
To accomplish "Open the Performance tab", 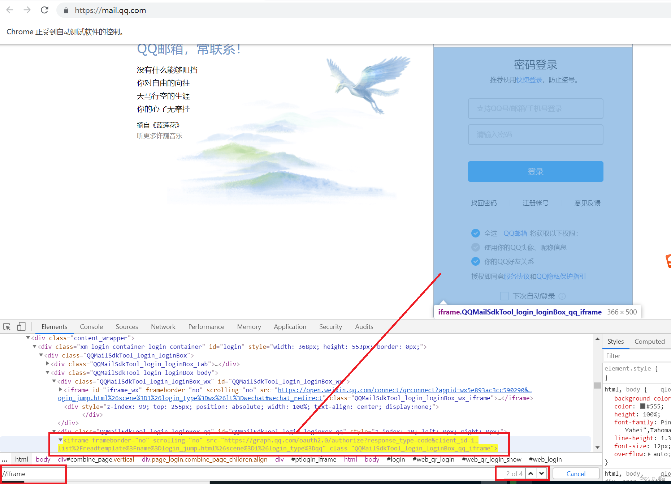I will tap(206, 327).
